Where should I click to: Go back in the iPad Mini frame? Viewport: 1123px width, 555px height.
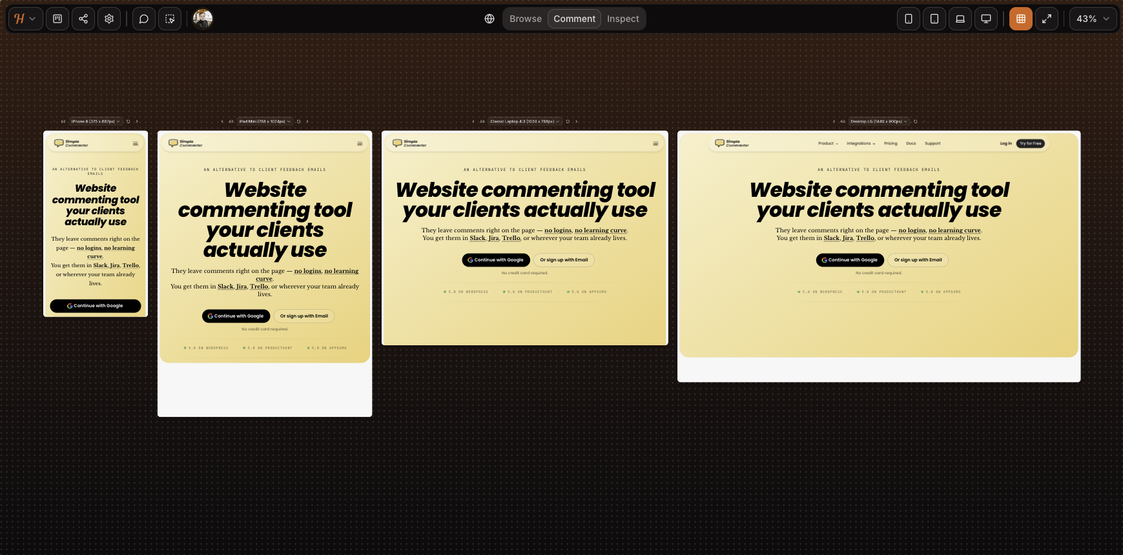[x=222, y=121]
